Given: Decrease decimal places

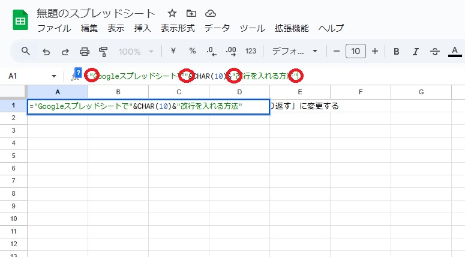Looking at the screenshot, I should click(x=211, y=52).
